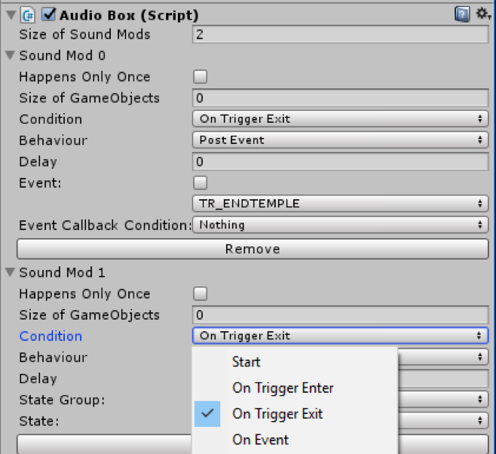
Task: Collapse the Sound Mod 1 section
Action: click(x=10, y=272)
